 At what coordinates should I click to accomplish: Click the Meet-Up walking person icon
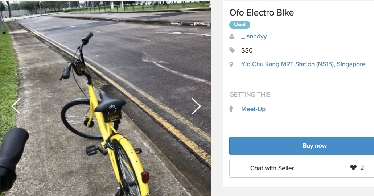pyautogui.click(x=231, y=109)
